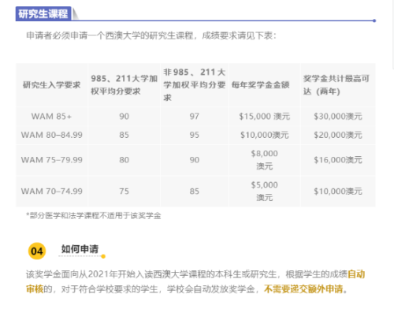Click the $20,000澳元 total amount cell
Screen dimensions: 394x309
click(338, 135)
